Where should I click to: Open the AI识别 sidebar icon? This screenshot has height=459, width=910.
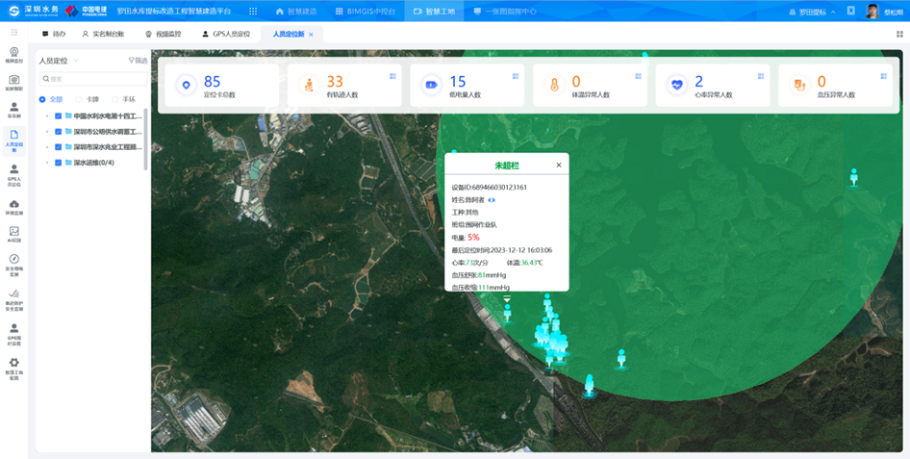[13, 234]
